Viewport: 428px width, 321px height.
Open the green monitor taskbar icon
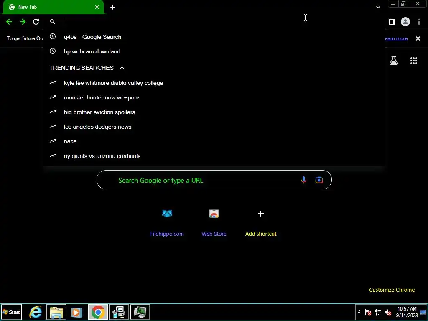click(140, 312)
